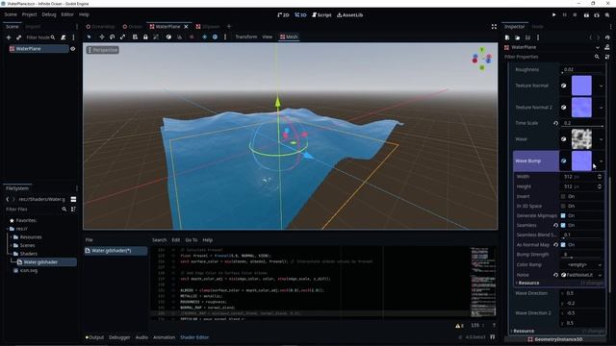Click the Width 512 input field
This screenshot has height=346, width=616.
(x=579, y=177)
